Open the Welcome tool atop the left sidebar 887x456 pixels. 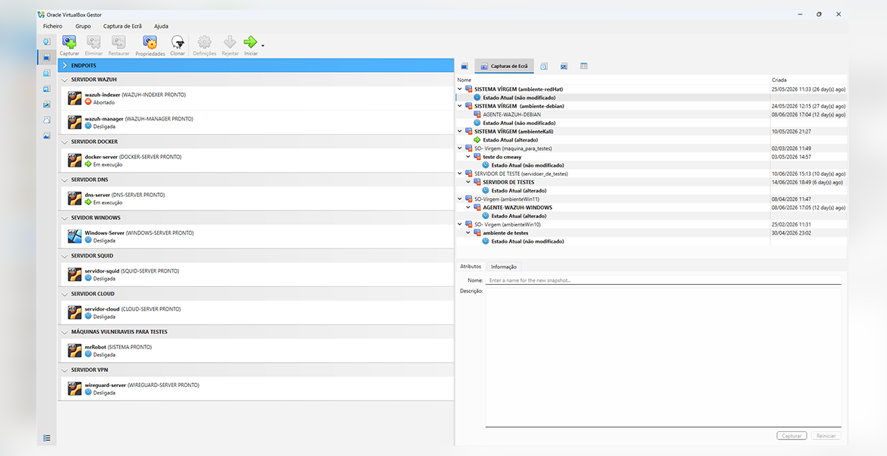[x=47, y=41]
